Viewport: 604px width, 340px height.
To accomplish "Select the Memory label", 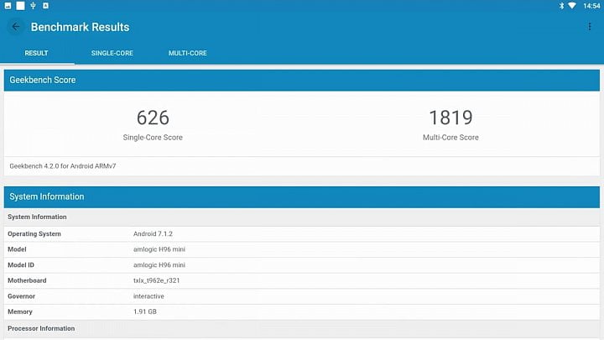I will (x=20, y=311).
